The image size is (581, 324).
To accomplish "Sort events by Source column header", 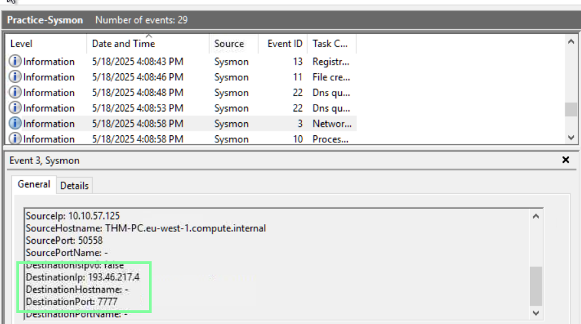I will (x=229, y=44).
